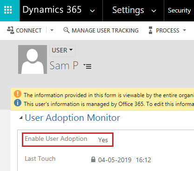Click the Last Touch label

[40, 159]
